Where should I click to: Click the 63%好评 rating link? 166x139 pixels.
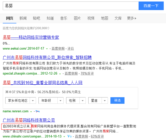(x=97, y=136)
